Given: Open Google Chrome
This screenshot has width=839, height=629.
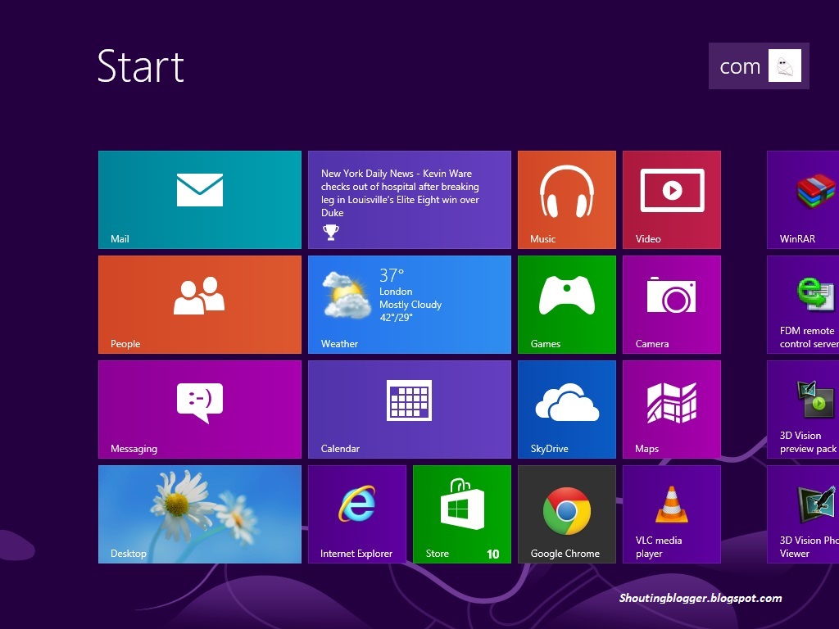Looking at the screenshot, I should pyautogui.click(x=566, y=514).
